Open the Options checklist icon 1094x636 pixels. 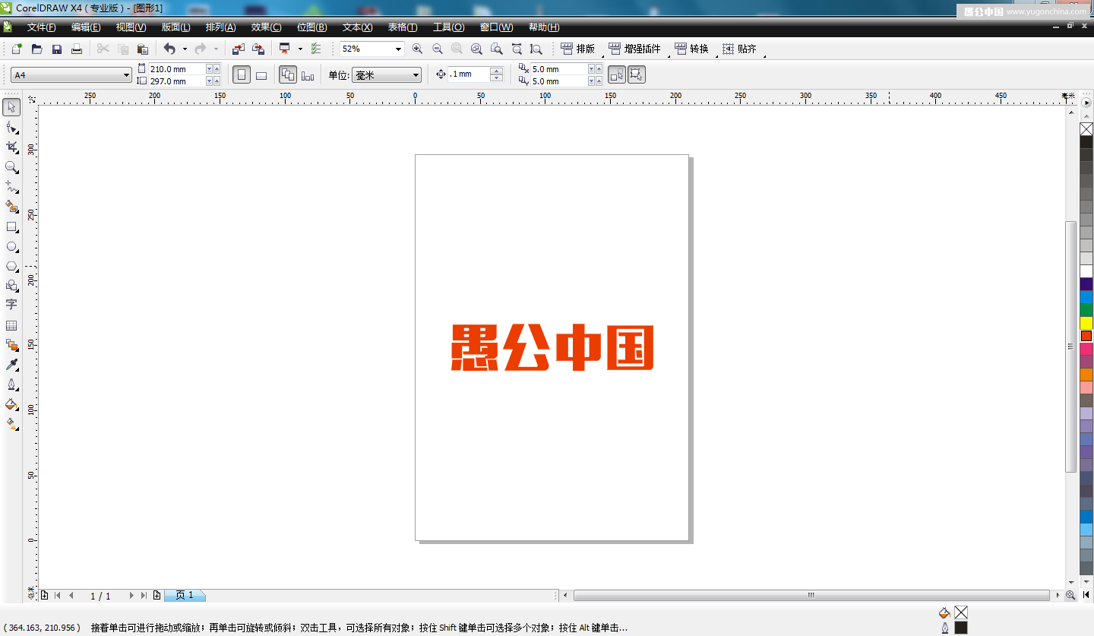316,49
